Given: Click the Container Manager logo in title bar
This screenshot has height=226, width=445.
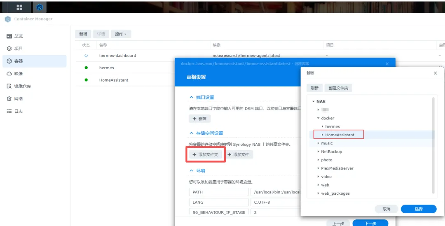Looking at the screenshot, I should pyautogui.click(x=8, y=19).
